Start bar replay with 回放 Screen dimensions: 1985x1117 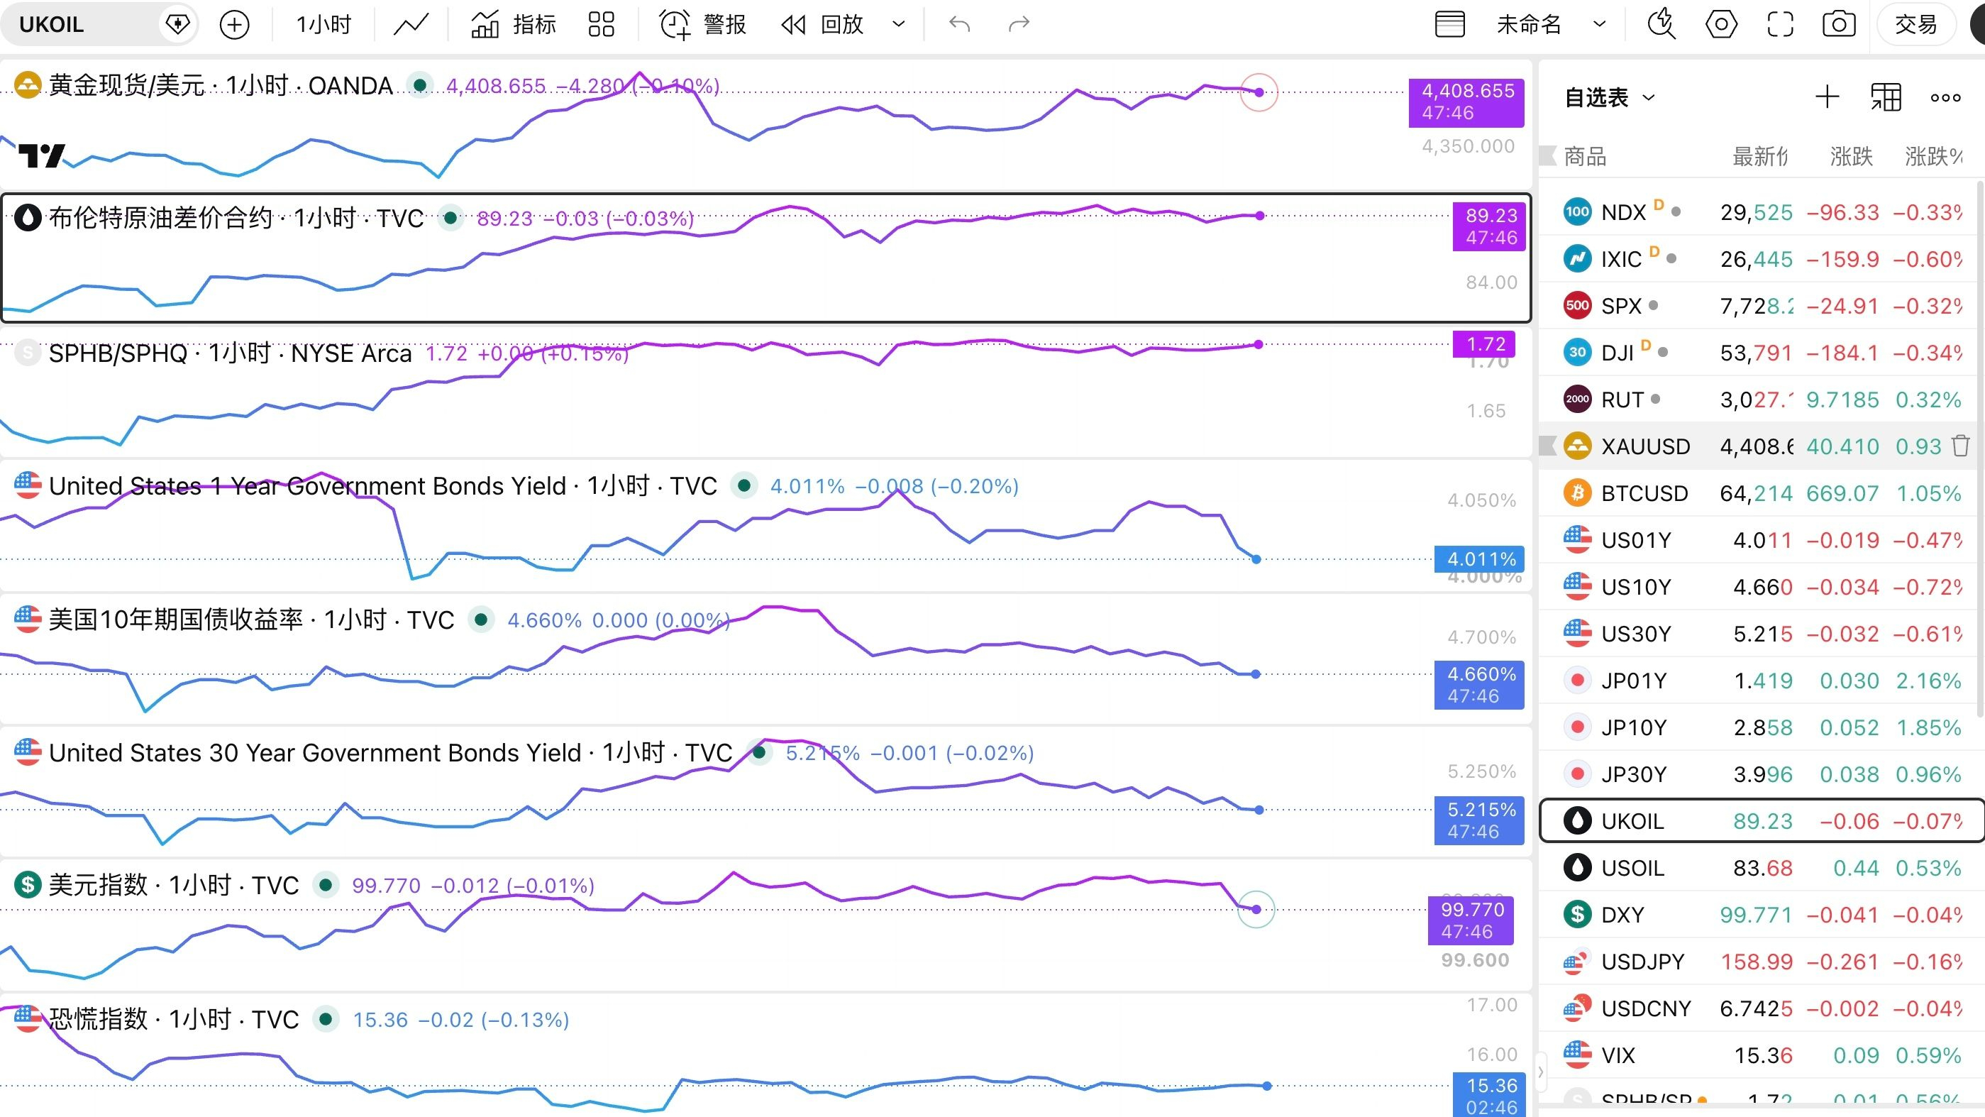coord(822,25)
